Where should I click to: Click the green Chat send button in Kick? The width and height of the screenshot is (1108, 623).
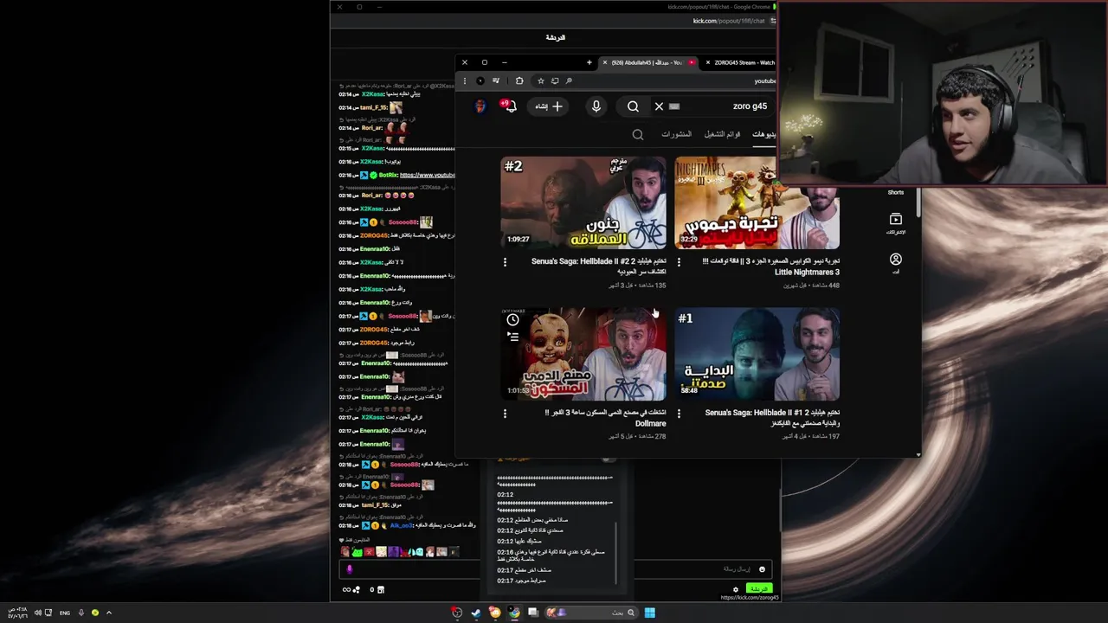click(758, 588)
